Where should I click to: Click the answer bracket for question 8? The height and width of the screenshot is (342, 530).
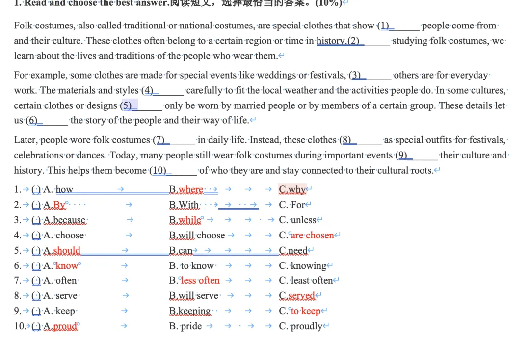pos(36,296)
